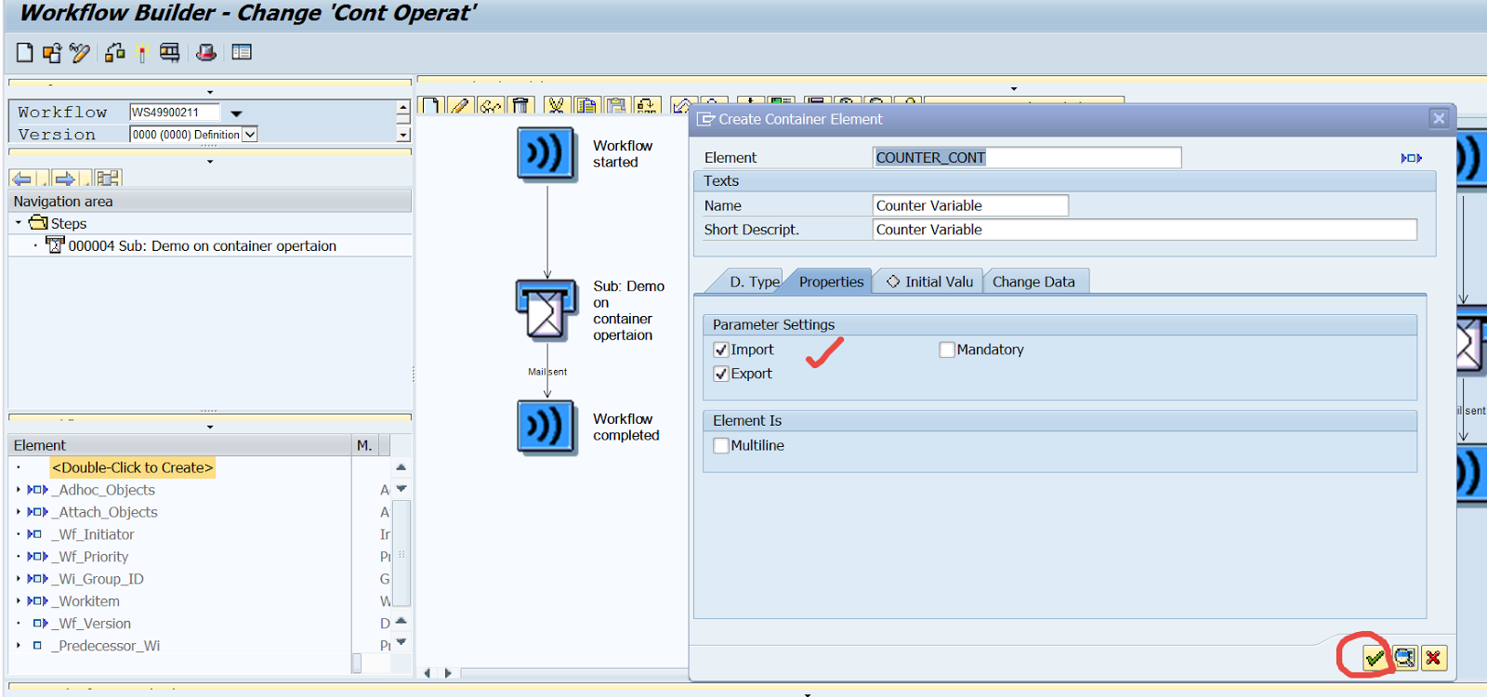
Task: Click the Name text field
Action: coord(970,205)
